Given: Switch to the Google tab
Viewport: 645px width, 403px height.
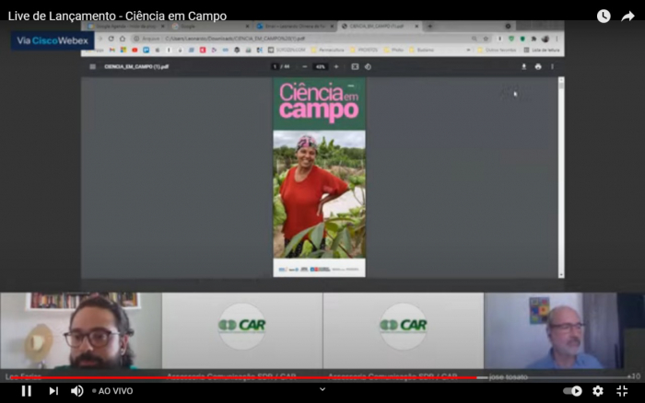Looking at the screenshot, I should tap(210, 26).
